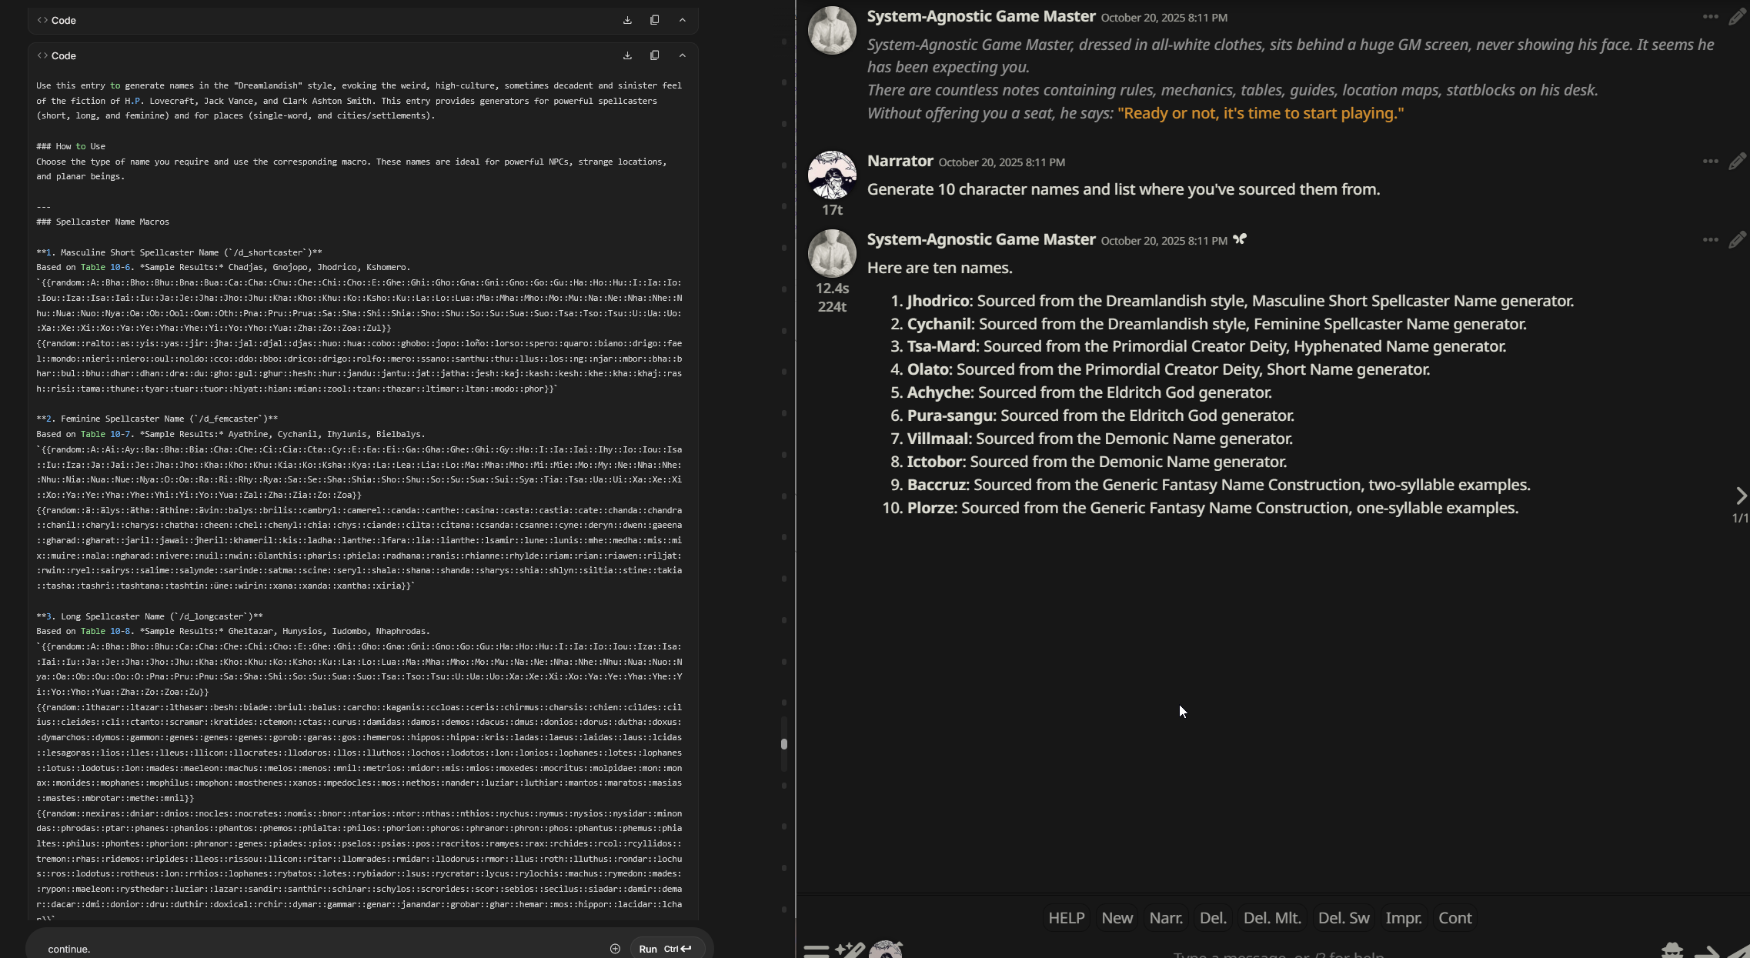Viewport: 1750px width, 958px height.
Task: Edit the Narrator message with pencil icon
Action: pyautogui.click(x=1736, y=162)
